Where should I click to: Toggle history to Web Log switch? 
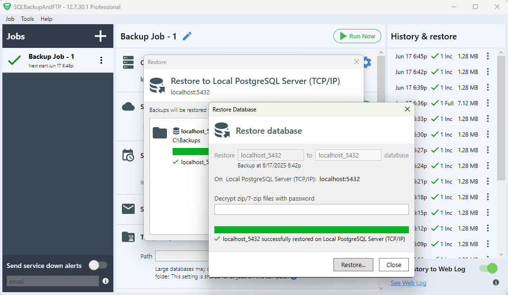[x=489, y=268]
